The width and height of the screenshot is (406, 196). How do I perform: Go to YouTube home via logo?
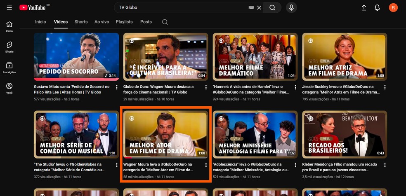tap(33, 7)
